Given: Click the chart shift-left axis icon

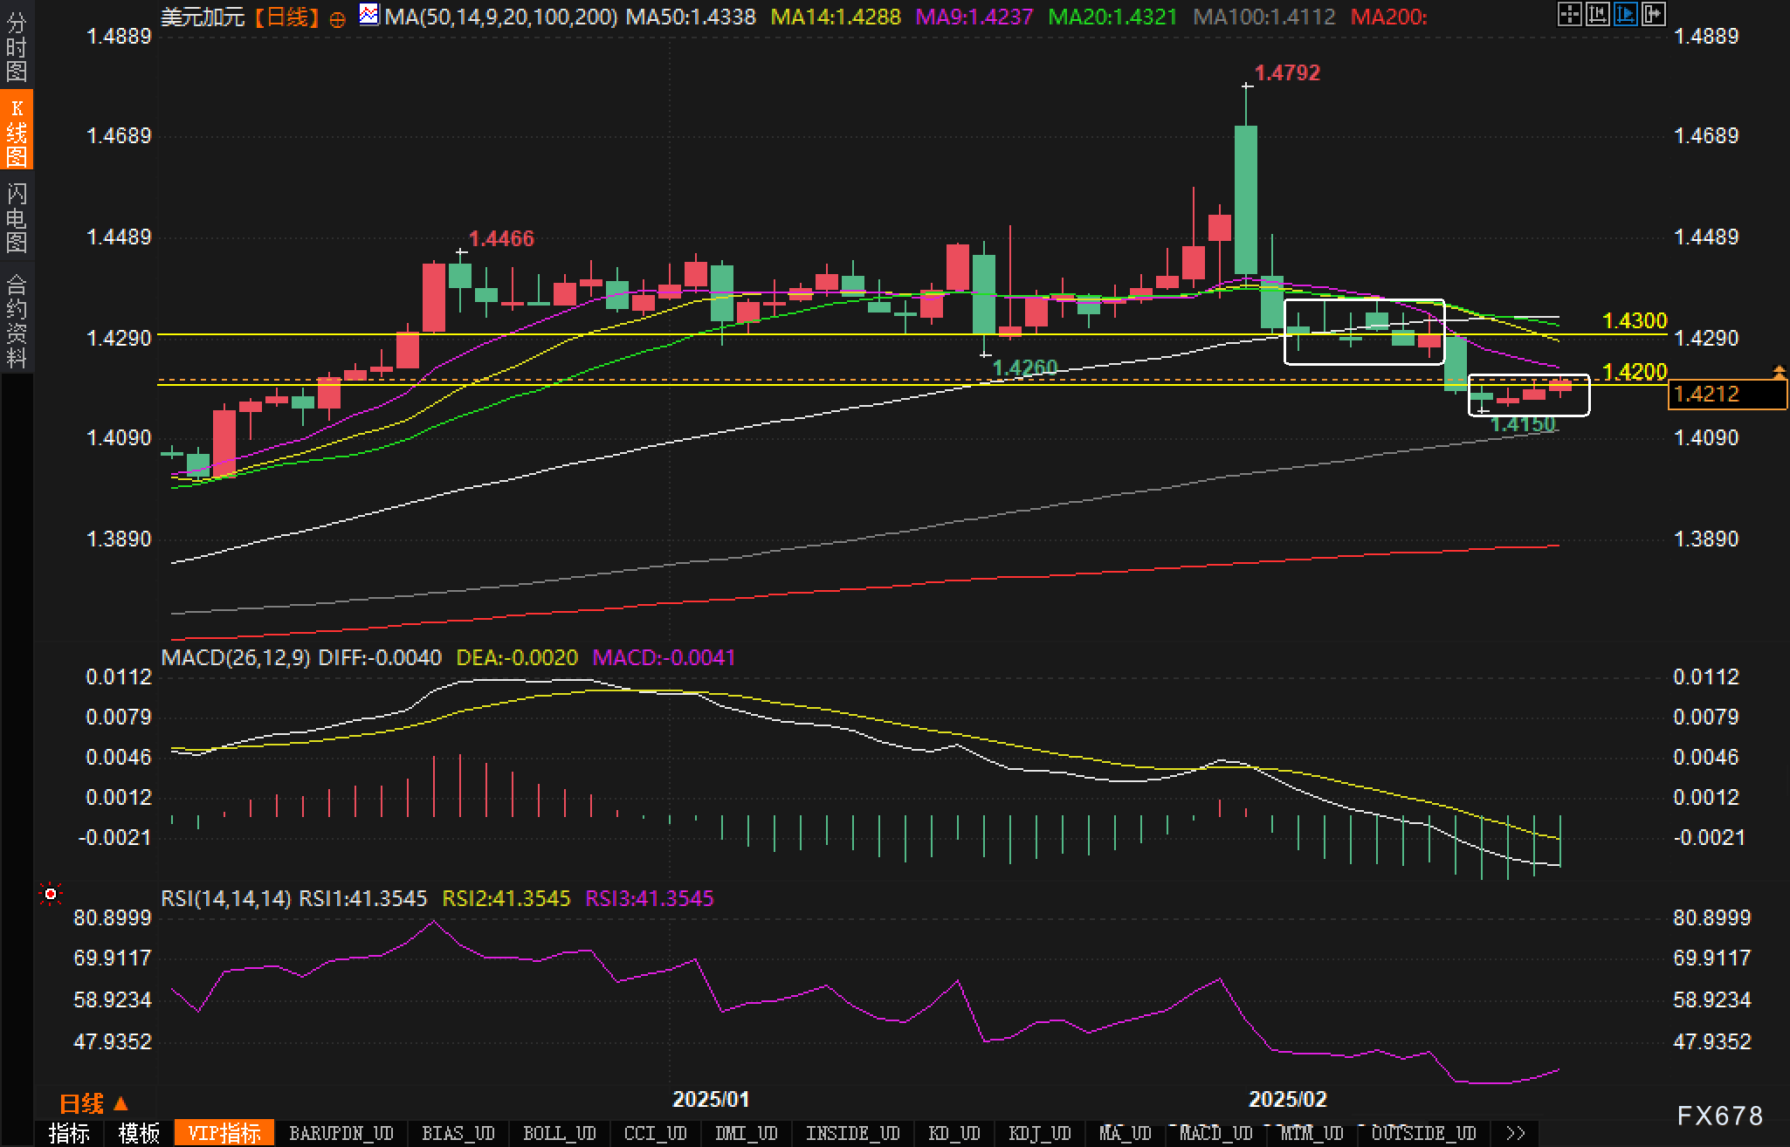Looking at the screenshot, I should coord(1597,14).
